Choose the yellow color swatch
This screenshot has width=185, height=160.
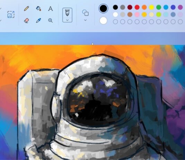pyautogui.click(x=151, y=7)
